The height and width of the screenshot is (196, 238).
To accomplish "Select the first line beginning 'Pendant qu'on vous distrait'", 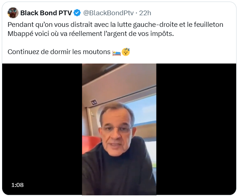I will [x=115, y=24].
